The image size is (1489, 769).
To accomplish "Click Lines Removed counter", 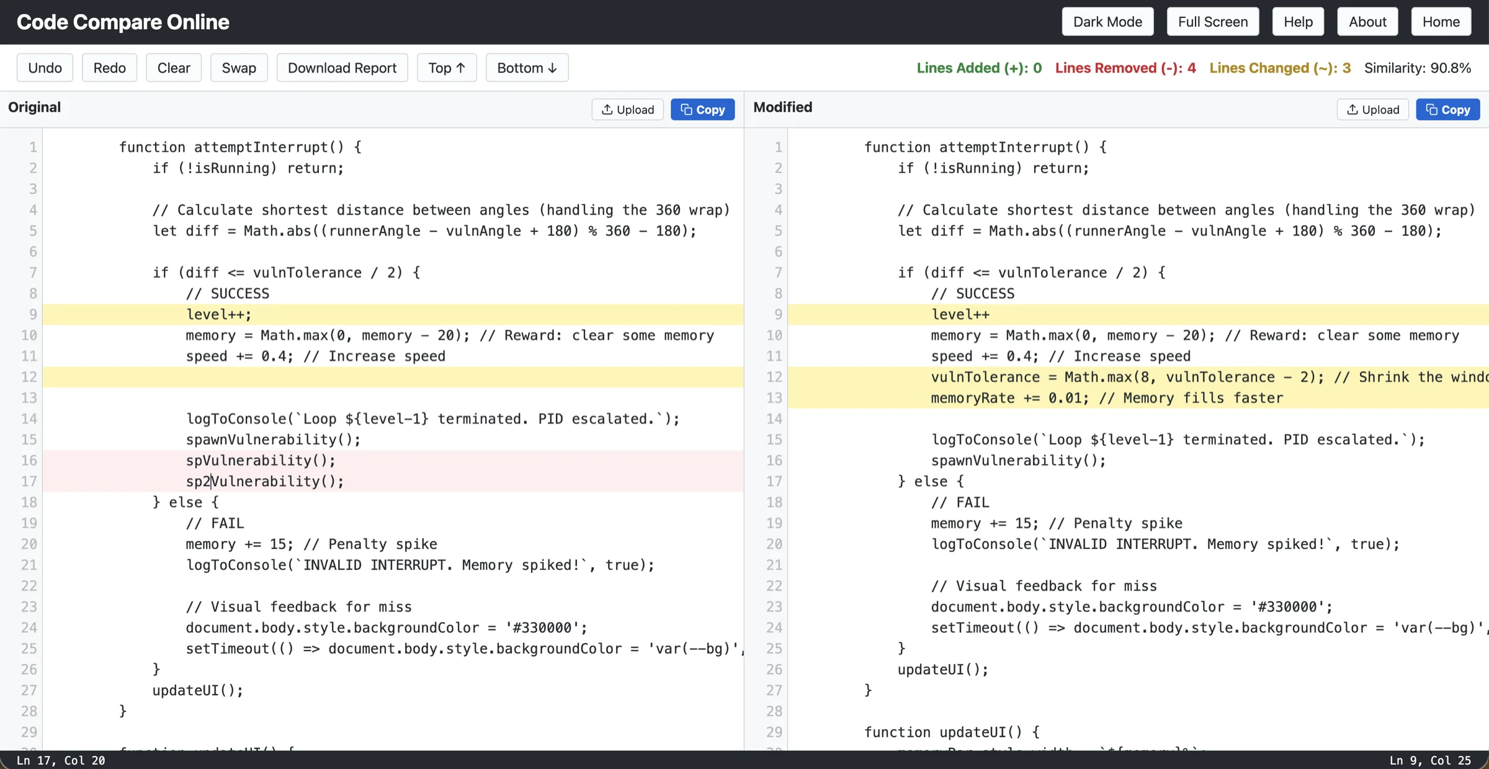I will 1125,68.
